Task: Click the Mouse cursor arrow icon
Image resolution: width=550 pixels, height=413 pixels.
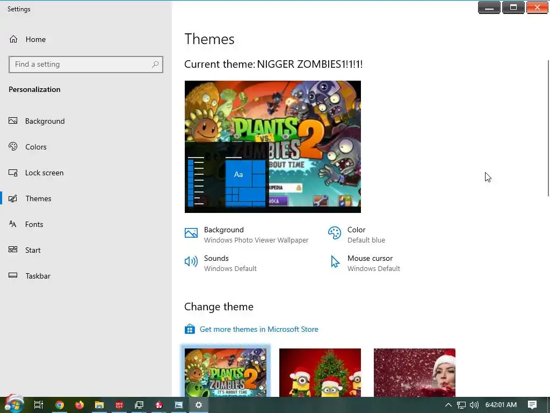Action: coord(335,262)
